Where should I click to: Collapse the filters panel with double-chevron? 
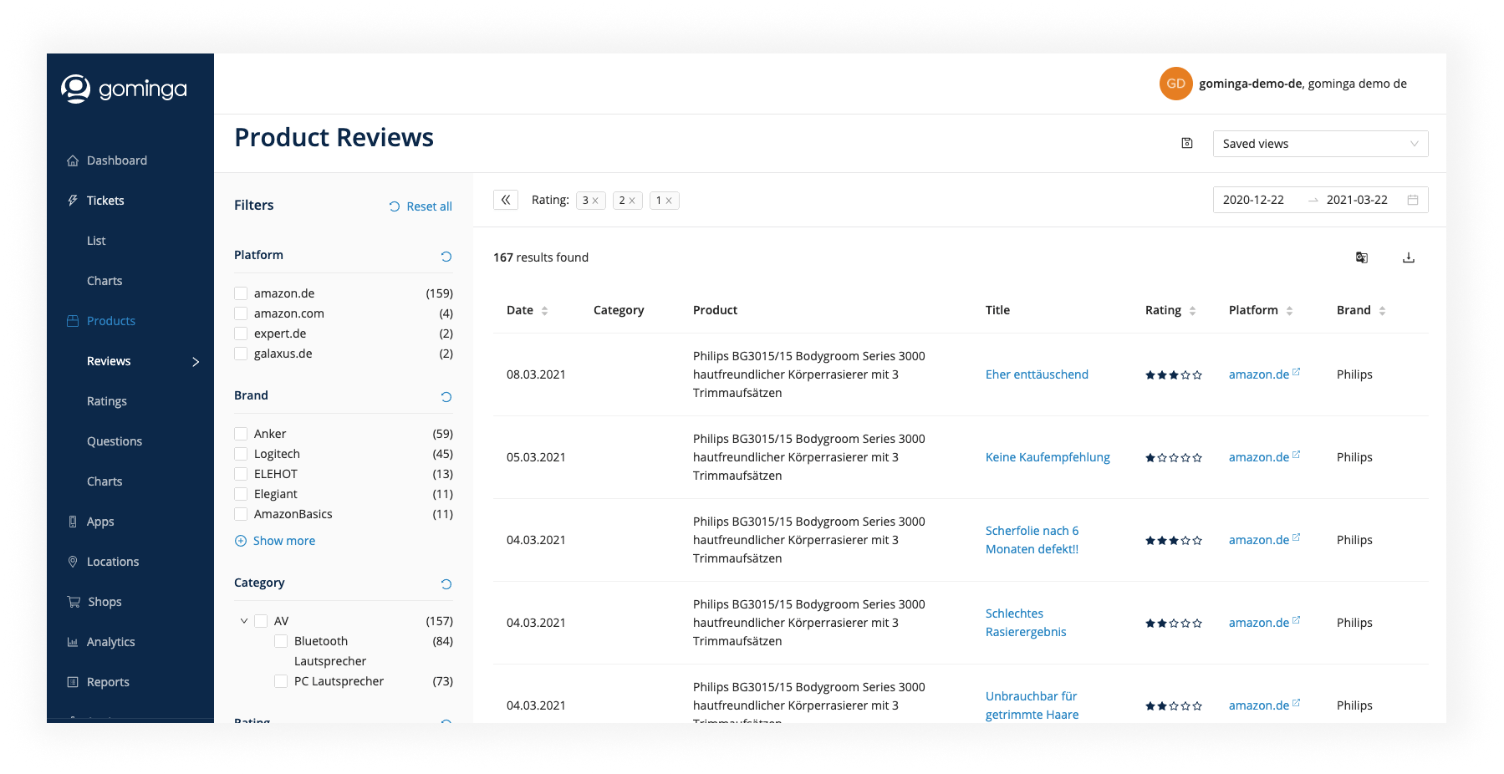506,200
